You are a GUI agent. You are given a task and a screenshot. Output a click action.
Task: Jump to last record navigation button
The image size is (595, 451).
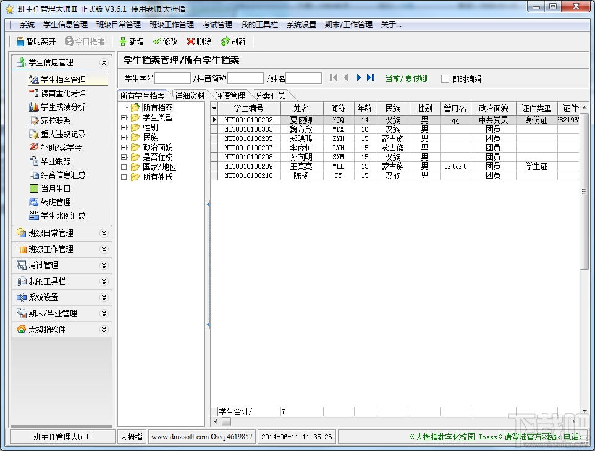coord(371,78)
